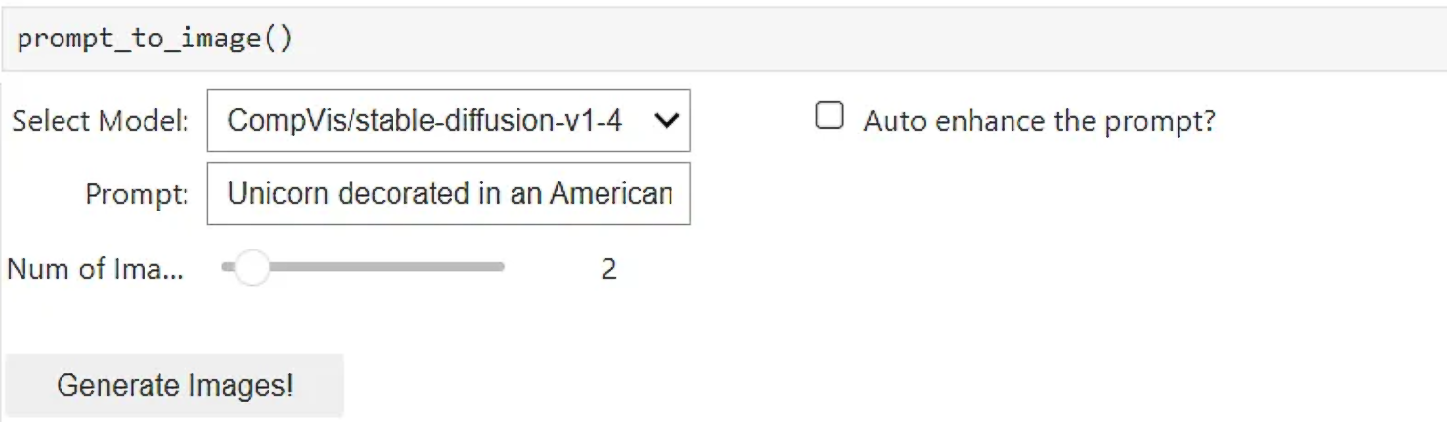Screen dimensions: 1447x422
Task: Enable the Auto enhance the prompt checkbox
Action: click(829, 117)
